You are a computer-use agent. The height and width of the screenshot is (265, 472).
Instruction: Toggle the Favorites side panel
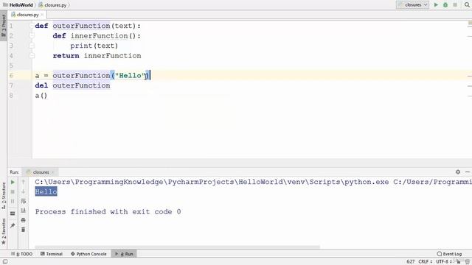click(x=4, y=231)
